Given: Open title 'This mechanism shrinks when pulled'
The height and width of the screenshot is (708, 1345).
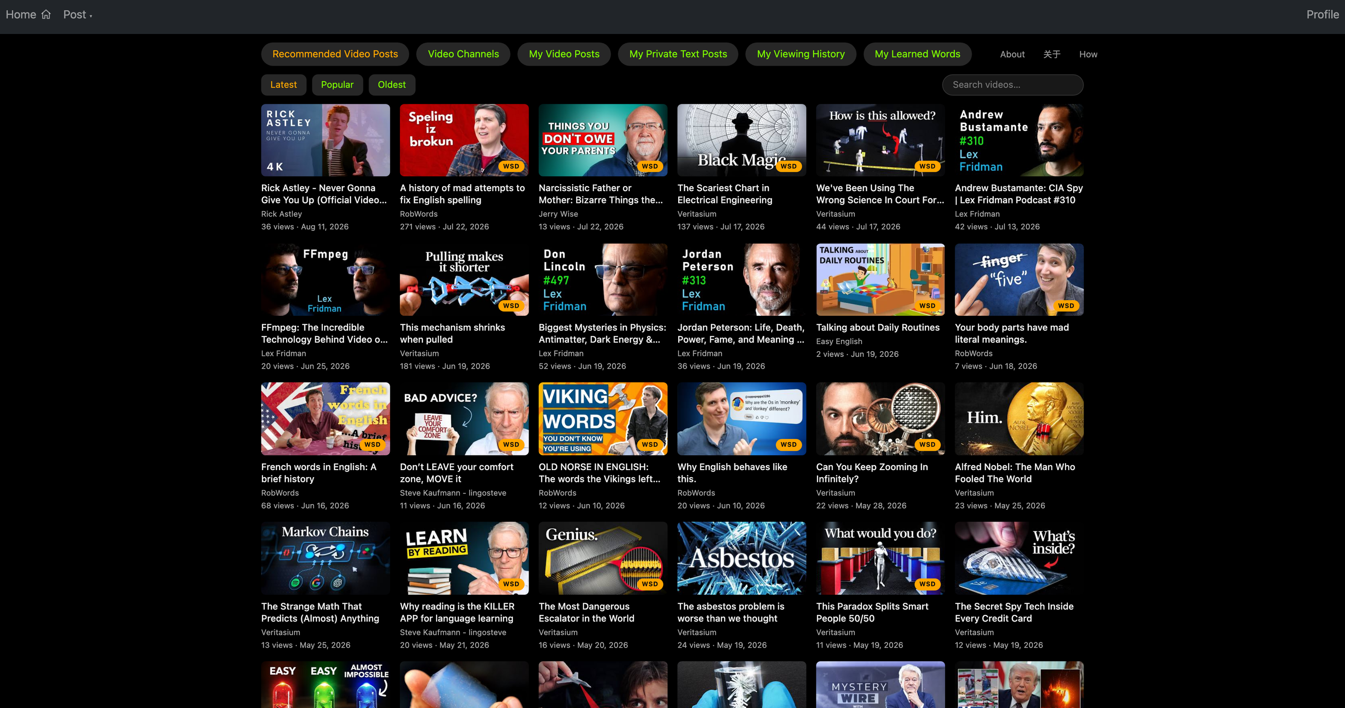Looking at the screenshot, I should click(452, 333).
